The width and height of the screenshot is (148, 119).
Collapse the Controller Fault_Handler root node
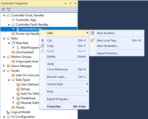4,15
